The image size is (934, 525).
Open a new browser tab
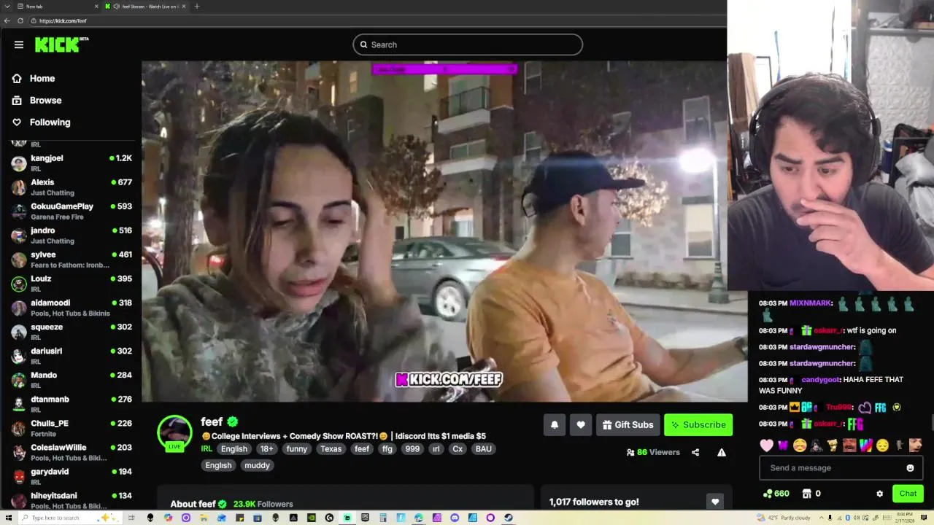pos(196,7)
